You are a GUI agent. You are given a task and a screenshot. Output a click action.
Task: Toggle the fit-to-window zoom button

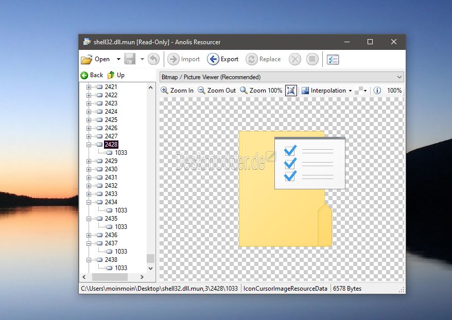pyautogui.click(x=291, y=91)
